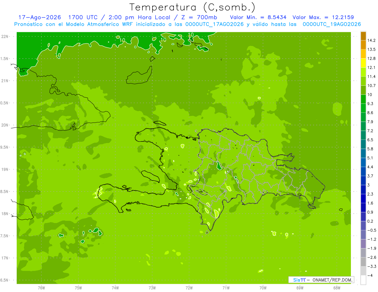This screenshot has width=378, height=292.
Task: Click the 14.2 color scale label
Action: (x=371, y=40)
